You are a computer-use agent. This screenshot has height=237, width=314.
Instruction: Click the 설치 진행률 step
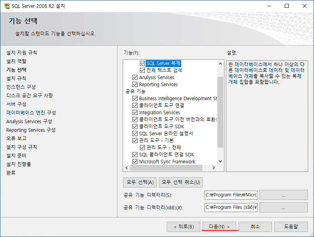coord(19,164)
